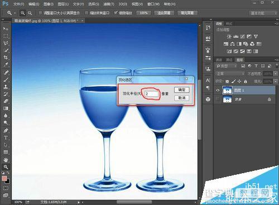The height and width of the screenshot is (205, 279).
Task: Open layer blend mode dropdown 正常
Action: tap(230, 74)
